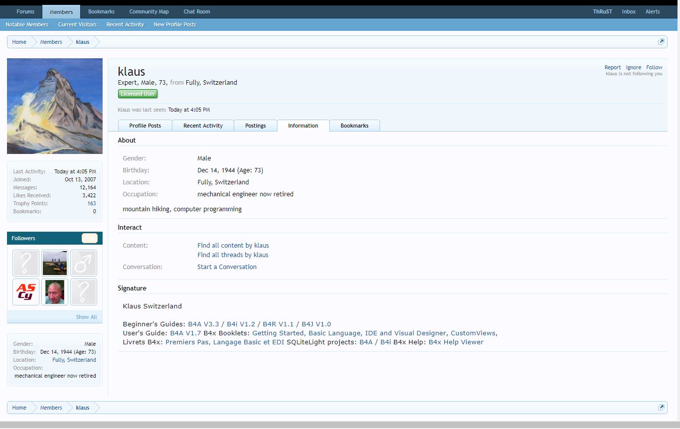Switch to the Profile Posts tab

[x=145, y=126]
